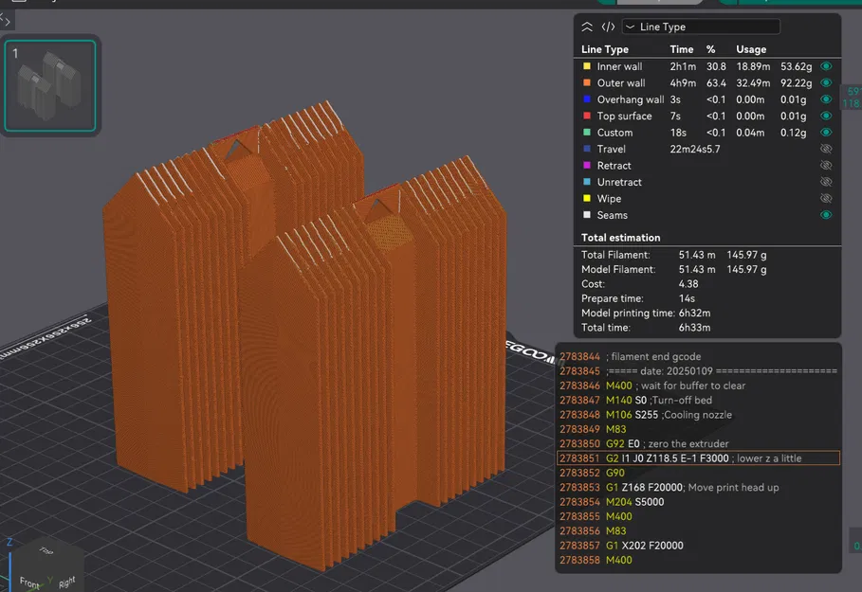Click the view orientation cube

click(46, 566)
